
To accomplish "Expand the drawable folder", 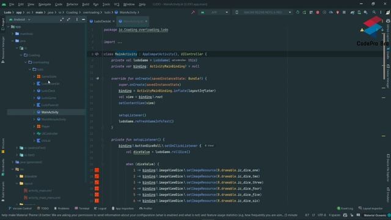I will pyautogui.click(x=17, y=177).
